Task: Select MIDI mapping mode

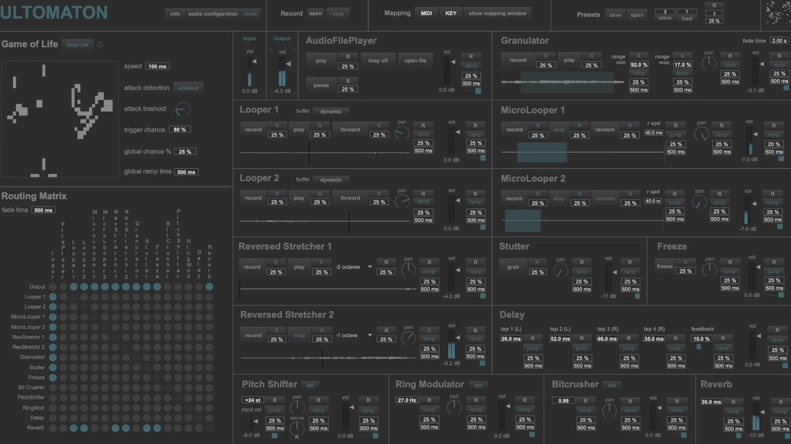Action: point(426,13)
